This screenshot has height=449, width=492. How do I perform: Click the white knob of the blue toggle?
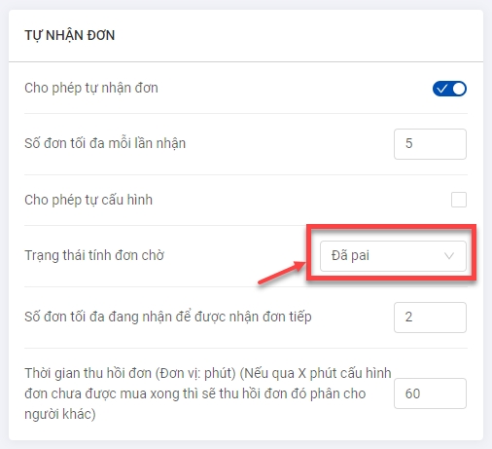459,89
